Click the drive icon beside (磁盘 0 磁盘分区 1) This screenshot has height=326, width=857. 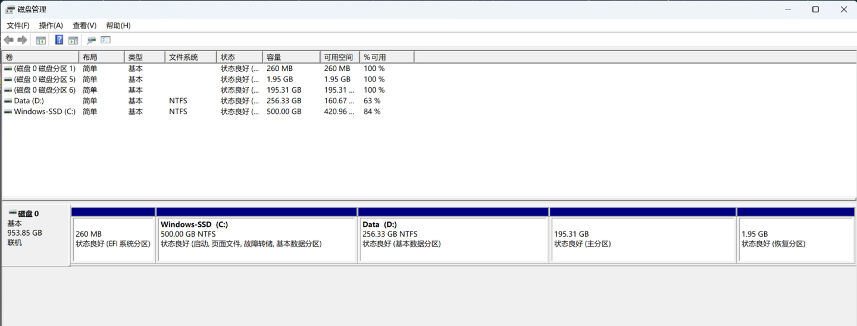[x=8, y=69]
